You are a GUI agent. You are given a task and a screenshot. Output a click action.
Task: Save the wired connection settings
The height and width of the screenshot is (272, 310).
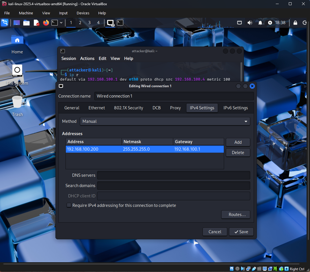point(241,232)
